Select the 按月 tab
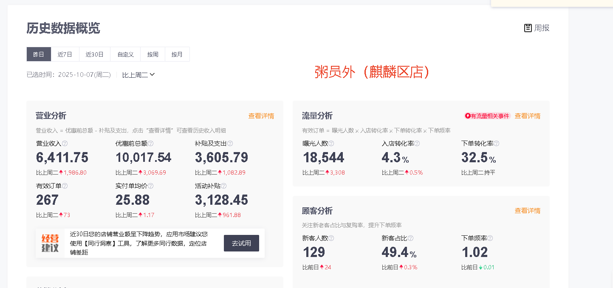Image resolution: width=613 pixels, height=288 pixels. (x=177, y=54)
